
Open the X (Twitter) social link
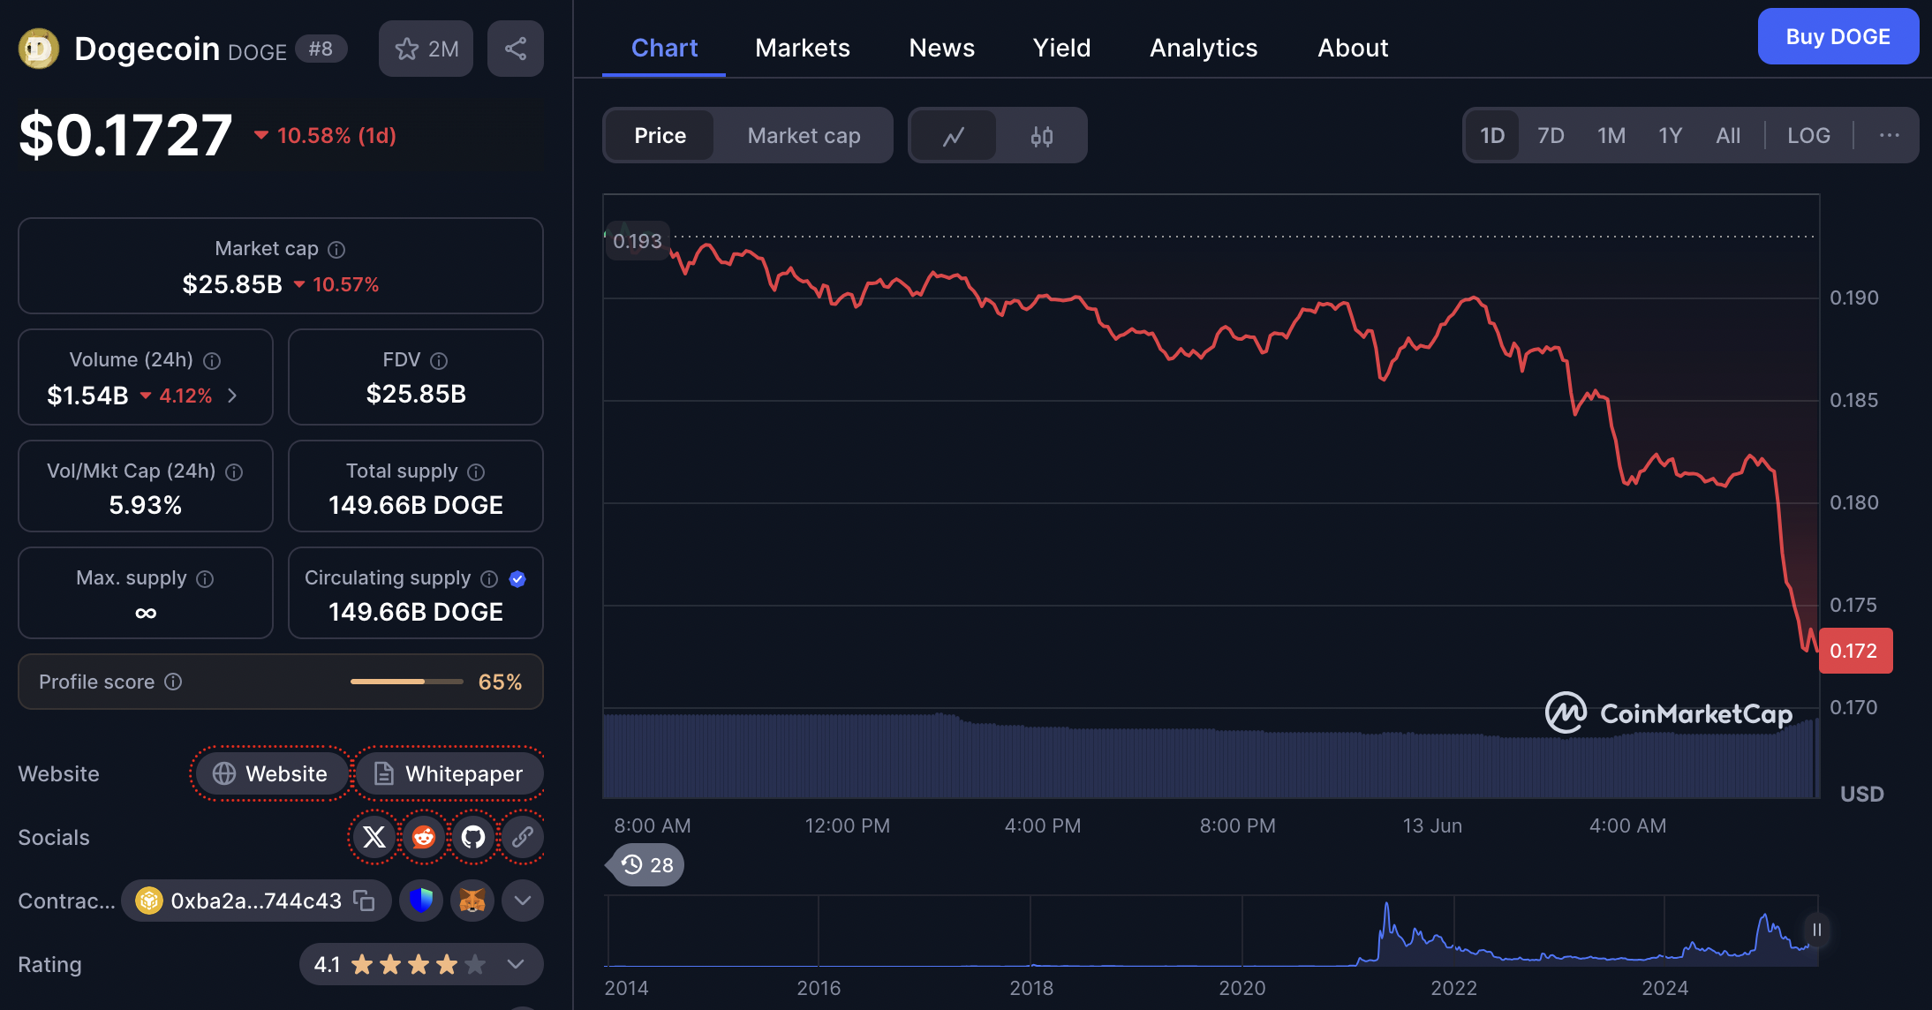pos(374,837)
